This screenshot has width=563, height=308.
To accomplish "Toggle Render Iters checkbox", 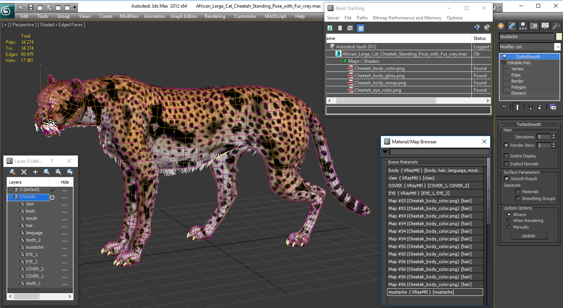I will (506, 145).
